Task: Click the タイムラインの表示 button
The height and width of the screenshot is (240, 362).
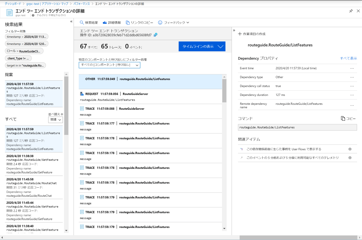Action: point(202,46)
